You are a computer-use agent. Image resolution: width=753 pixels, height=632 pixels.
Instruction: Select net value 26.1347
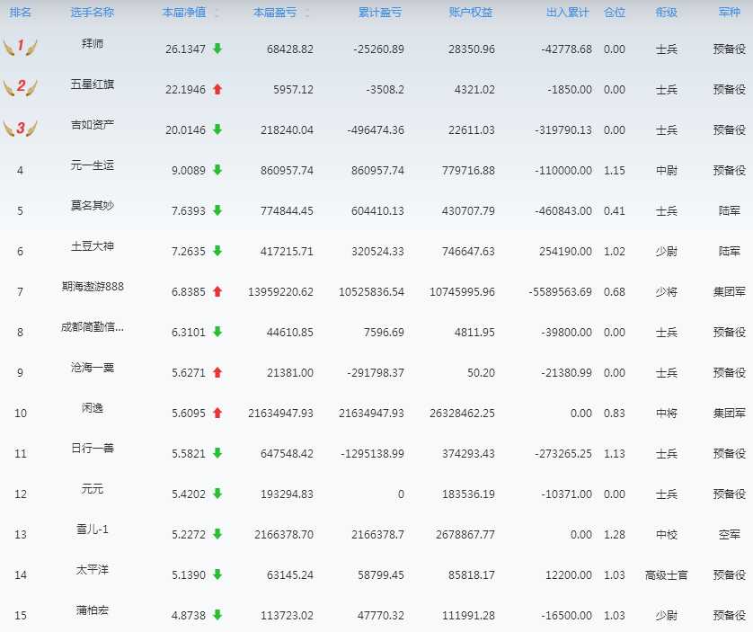tap(185, 49)
